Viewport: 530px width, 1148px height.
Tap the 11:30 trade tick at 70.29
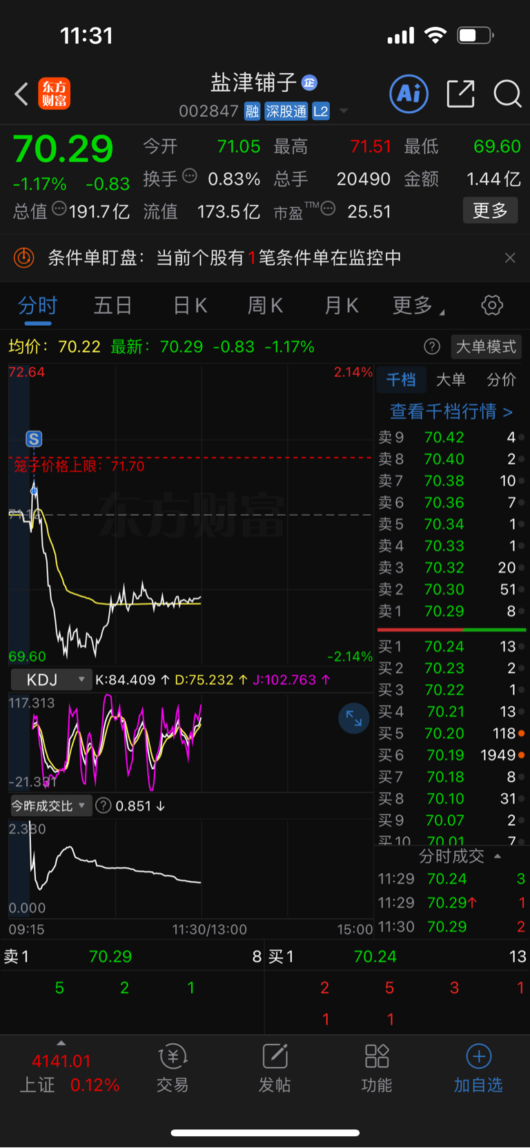pos(451,927)
